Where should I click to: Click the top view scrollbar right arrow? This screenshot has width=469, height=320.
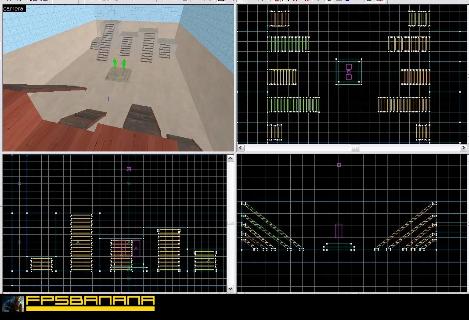463,148
